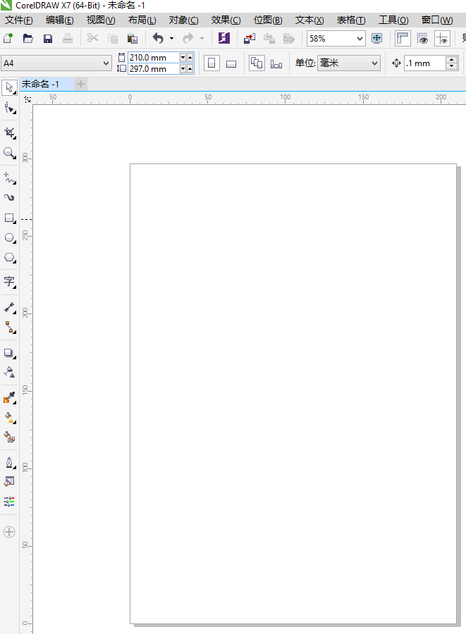Screen dimensions: 466x634
Task: Increase the nudge distance with the stepper
Action: click(x=451, y=60)
